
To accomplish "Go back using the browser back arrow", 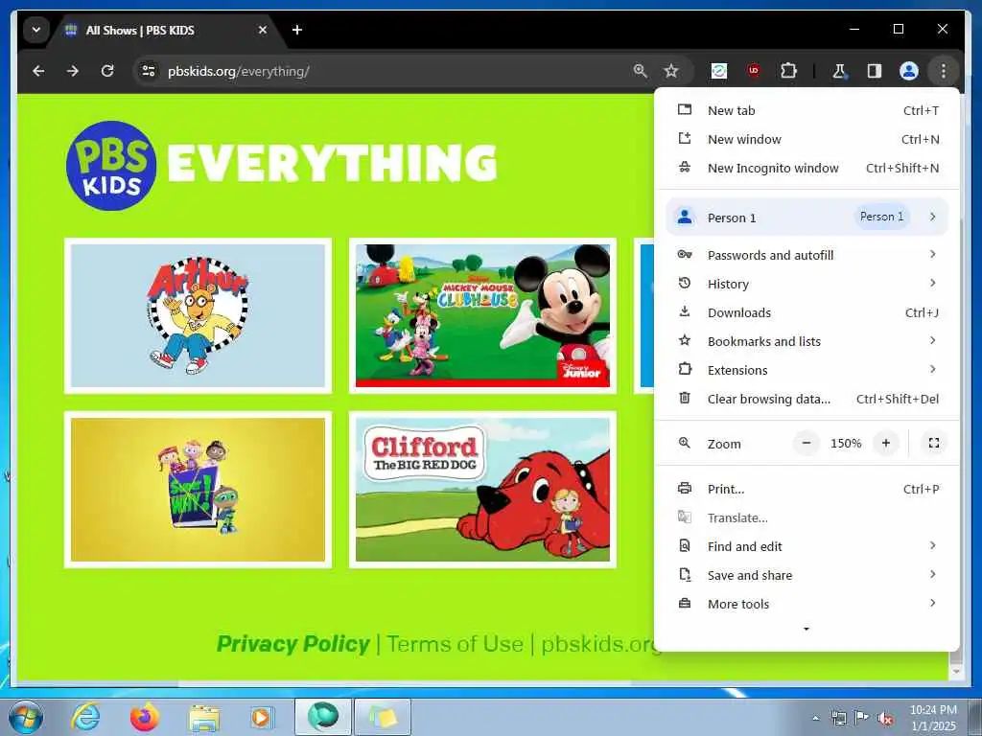I will point(38,71).
